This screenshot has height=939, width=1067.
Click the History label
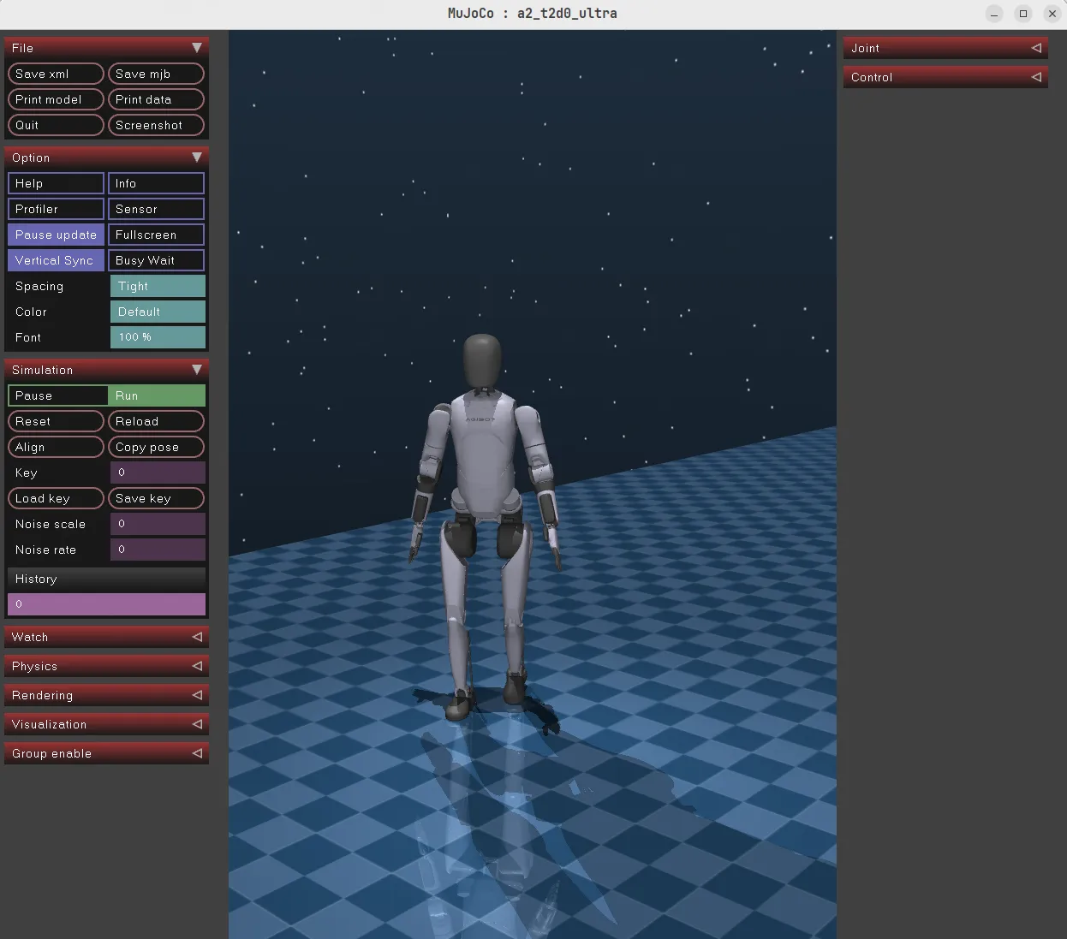[x=36, y=579]
